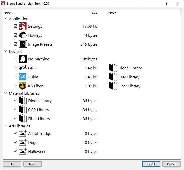The height and width of the screenshot is (170, 184).
Task: Click the CO2 Library icon in Ruida notes
Action: point(113,77)
